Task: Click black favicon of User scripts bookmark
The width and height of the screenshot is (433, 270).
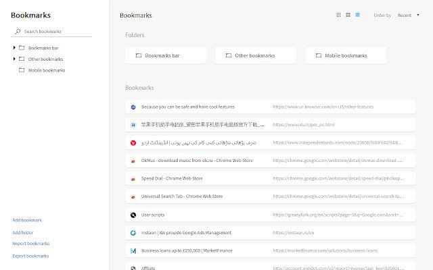Action: [133, 215]
